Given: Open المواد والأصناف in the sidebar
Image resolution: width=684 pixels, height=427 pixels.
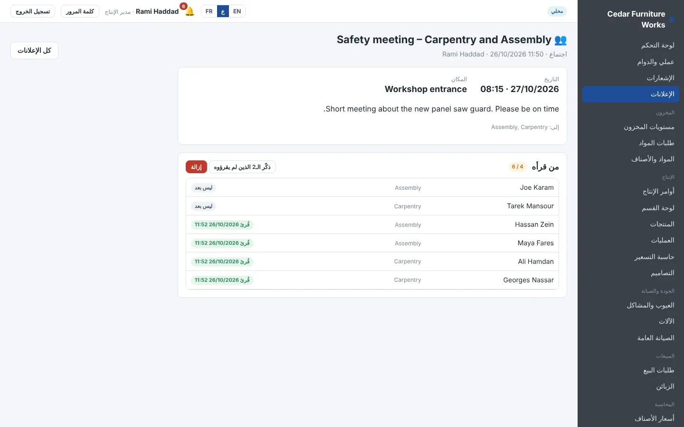Looking at the screenshot, I should [x=630, y=159].
